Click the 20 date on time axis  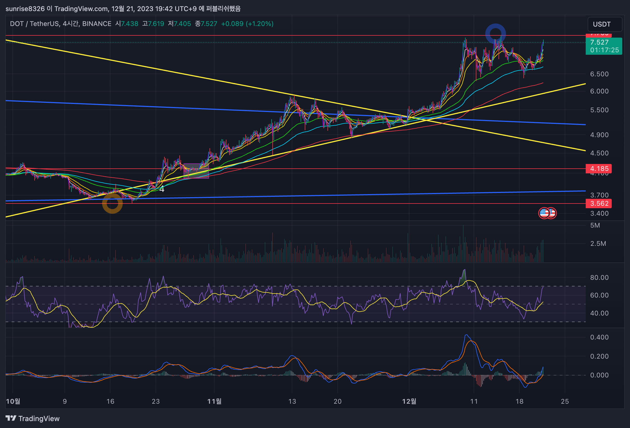point(337,401)
